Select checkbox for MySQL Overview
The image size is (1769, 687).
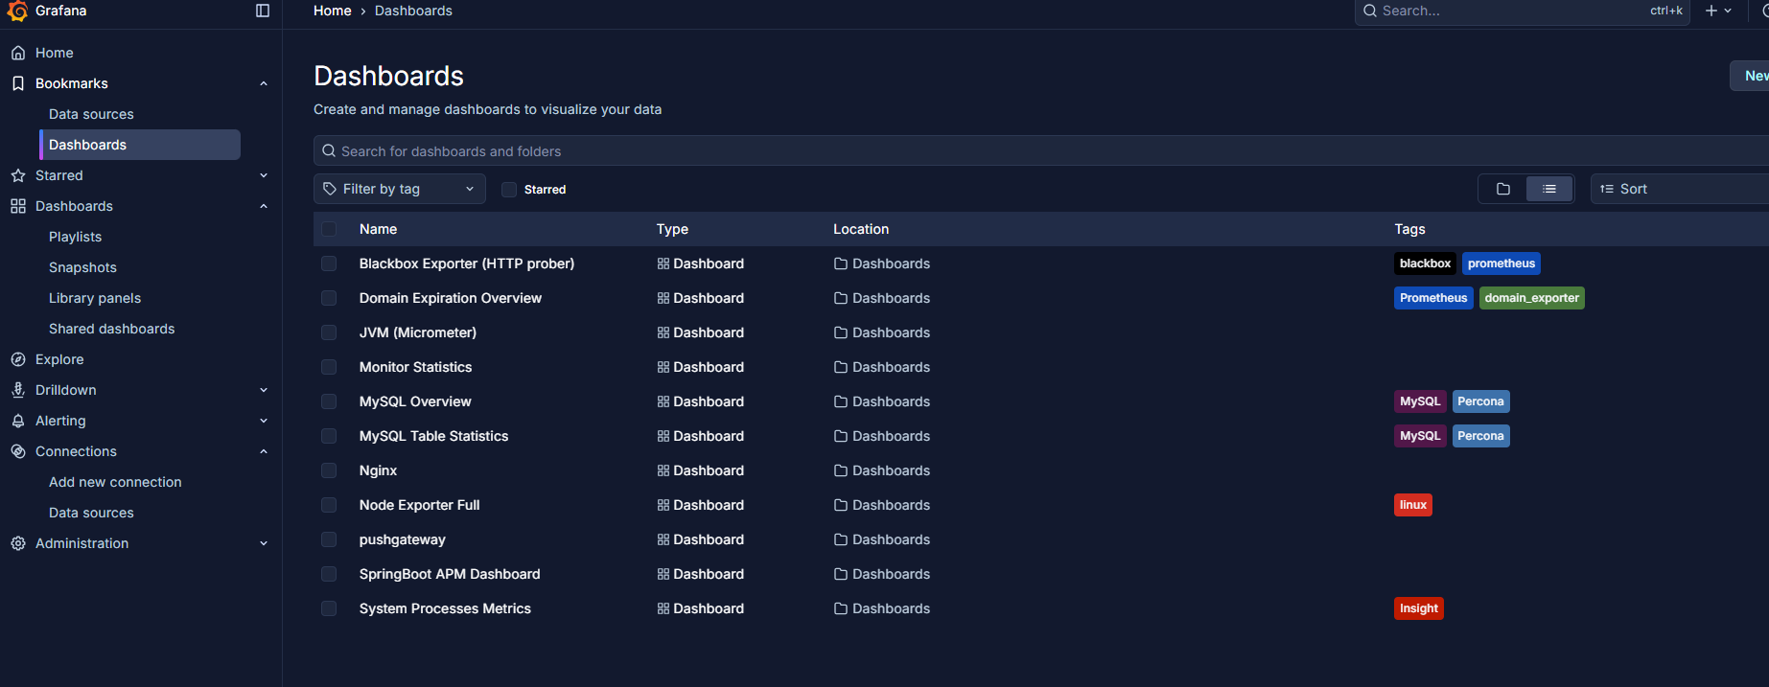tap(329, 401)
